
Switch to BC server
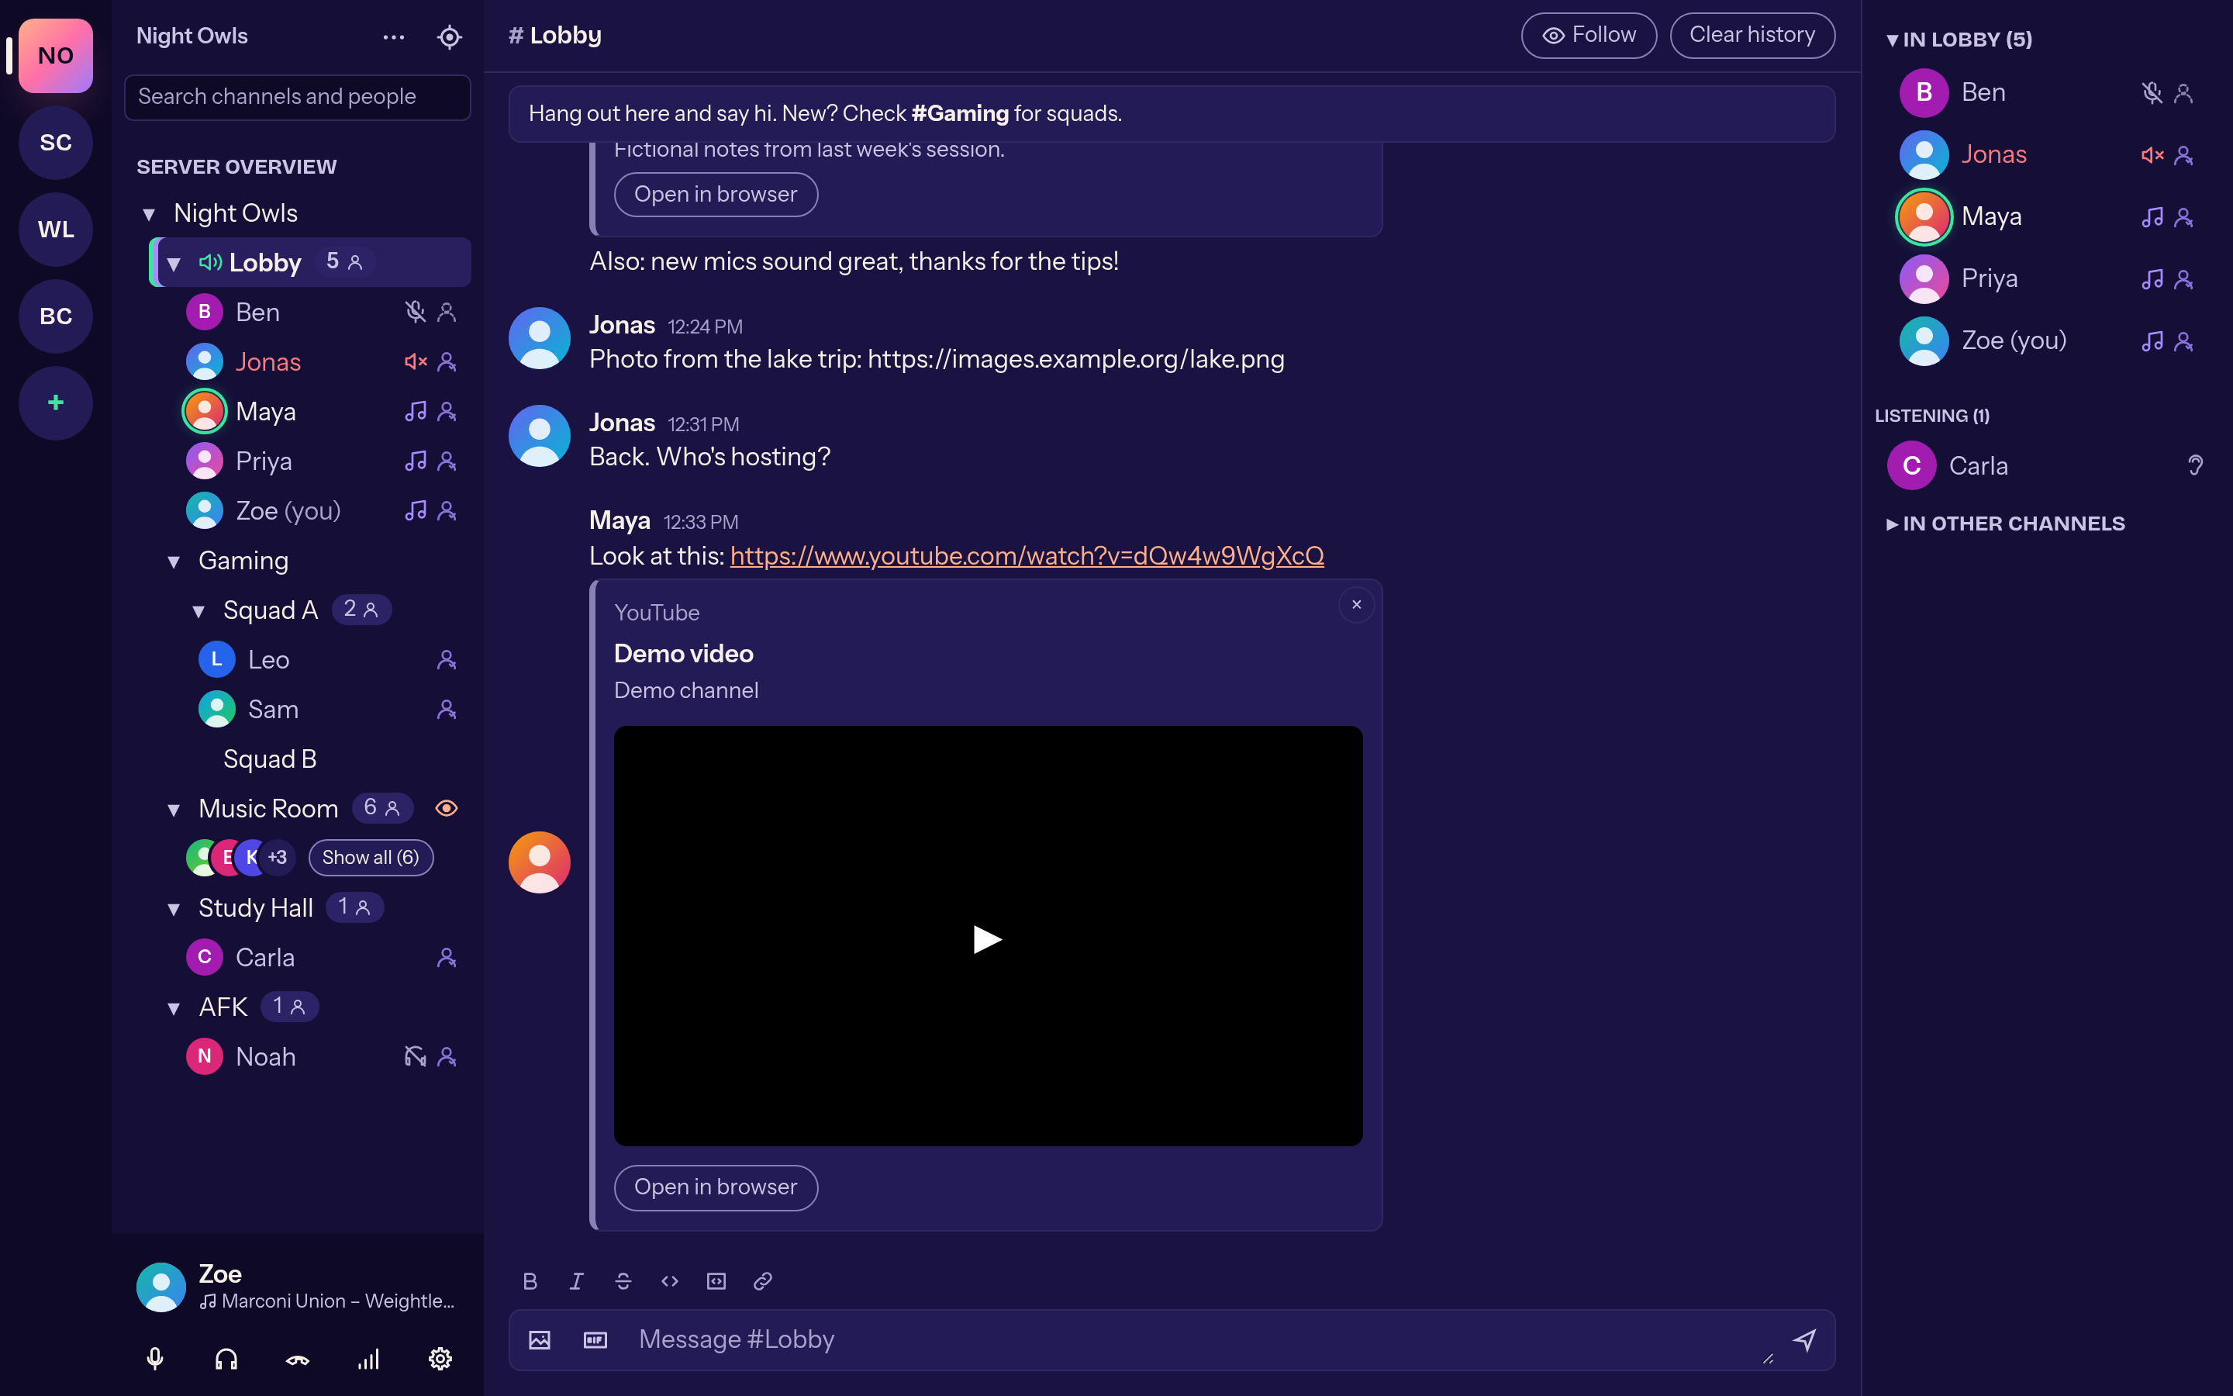(55, 316)
